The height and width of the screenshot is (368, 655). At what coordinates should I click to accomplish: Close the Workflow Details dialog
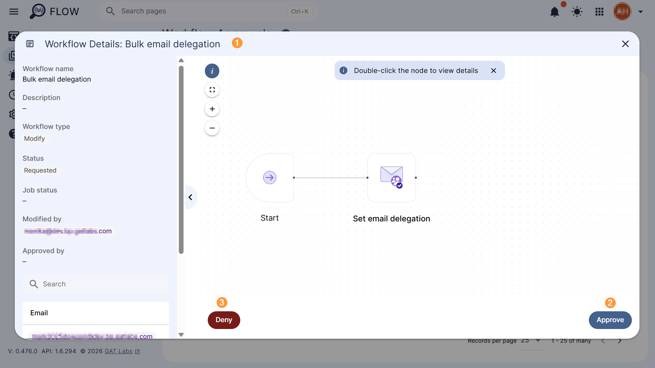625,44
